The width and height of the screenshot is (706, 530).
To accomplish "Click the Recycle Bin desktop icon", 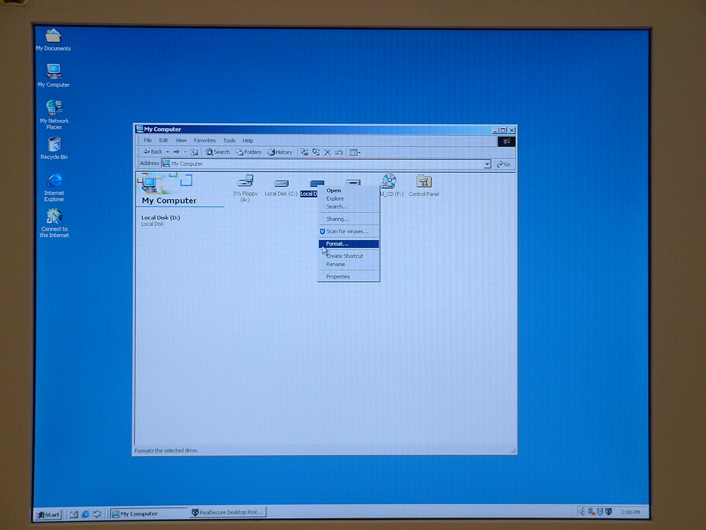I will click(x=54, y=145).
